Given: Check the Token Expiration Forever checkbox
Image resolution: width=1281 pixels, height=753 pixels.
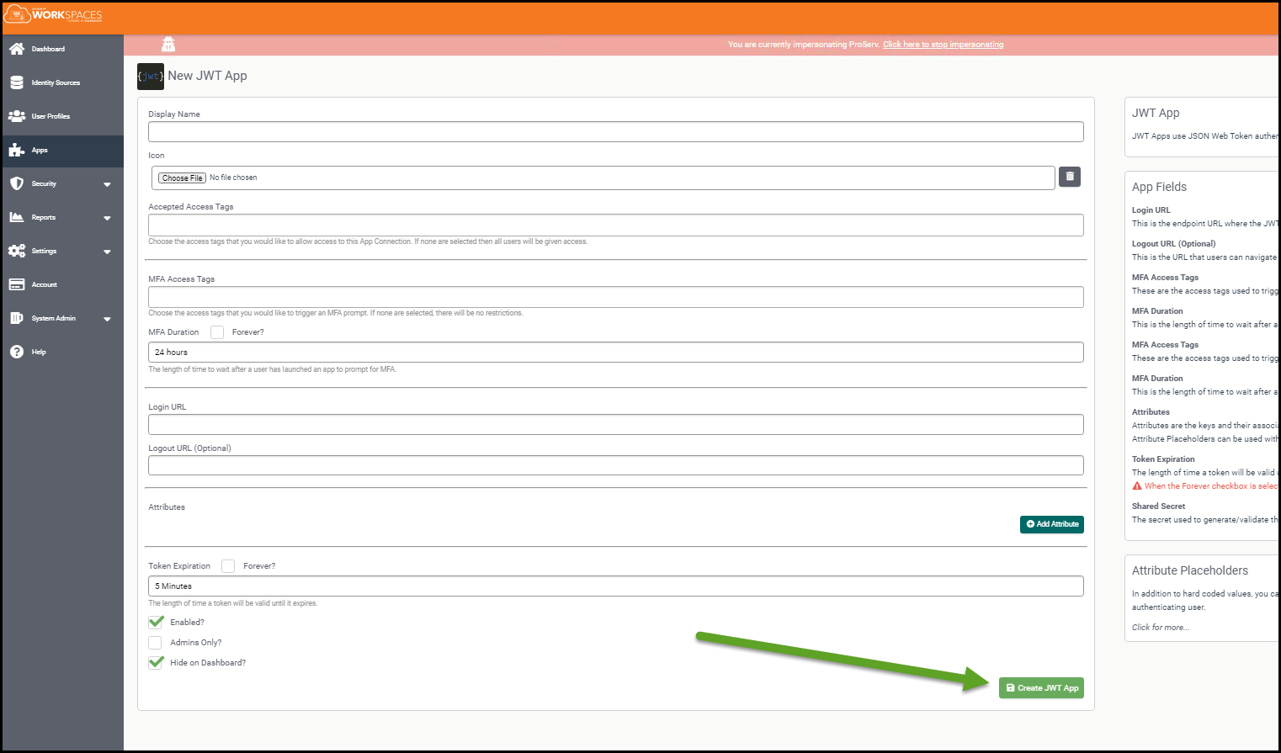Looking at the screenshot, I should [x=228, y=566].
